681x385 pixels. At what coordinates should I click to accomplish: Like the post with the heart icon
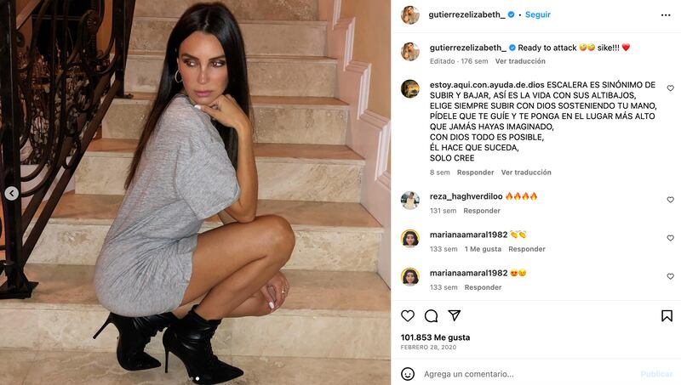click(x=408, y=315)
